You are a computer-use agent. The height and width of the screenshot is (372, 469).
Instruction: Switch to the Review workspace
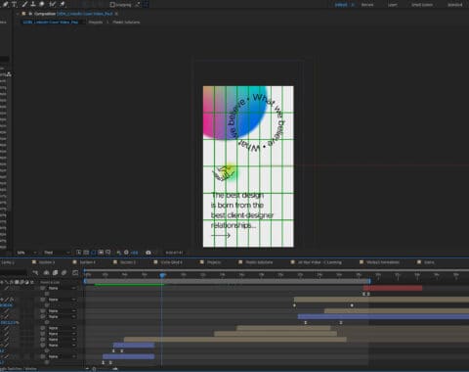[367, 5]
